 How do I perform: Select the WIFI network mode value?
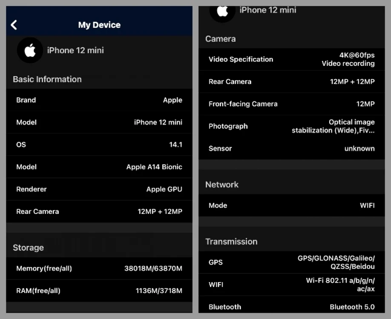367,205
